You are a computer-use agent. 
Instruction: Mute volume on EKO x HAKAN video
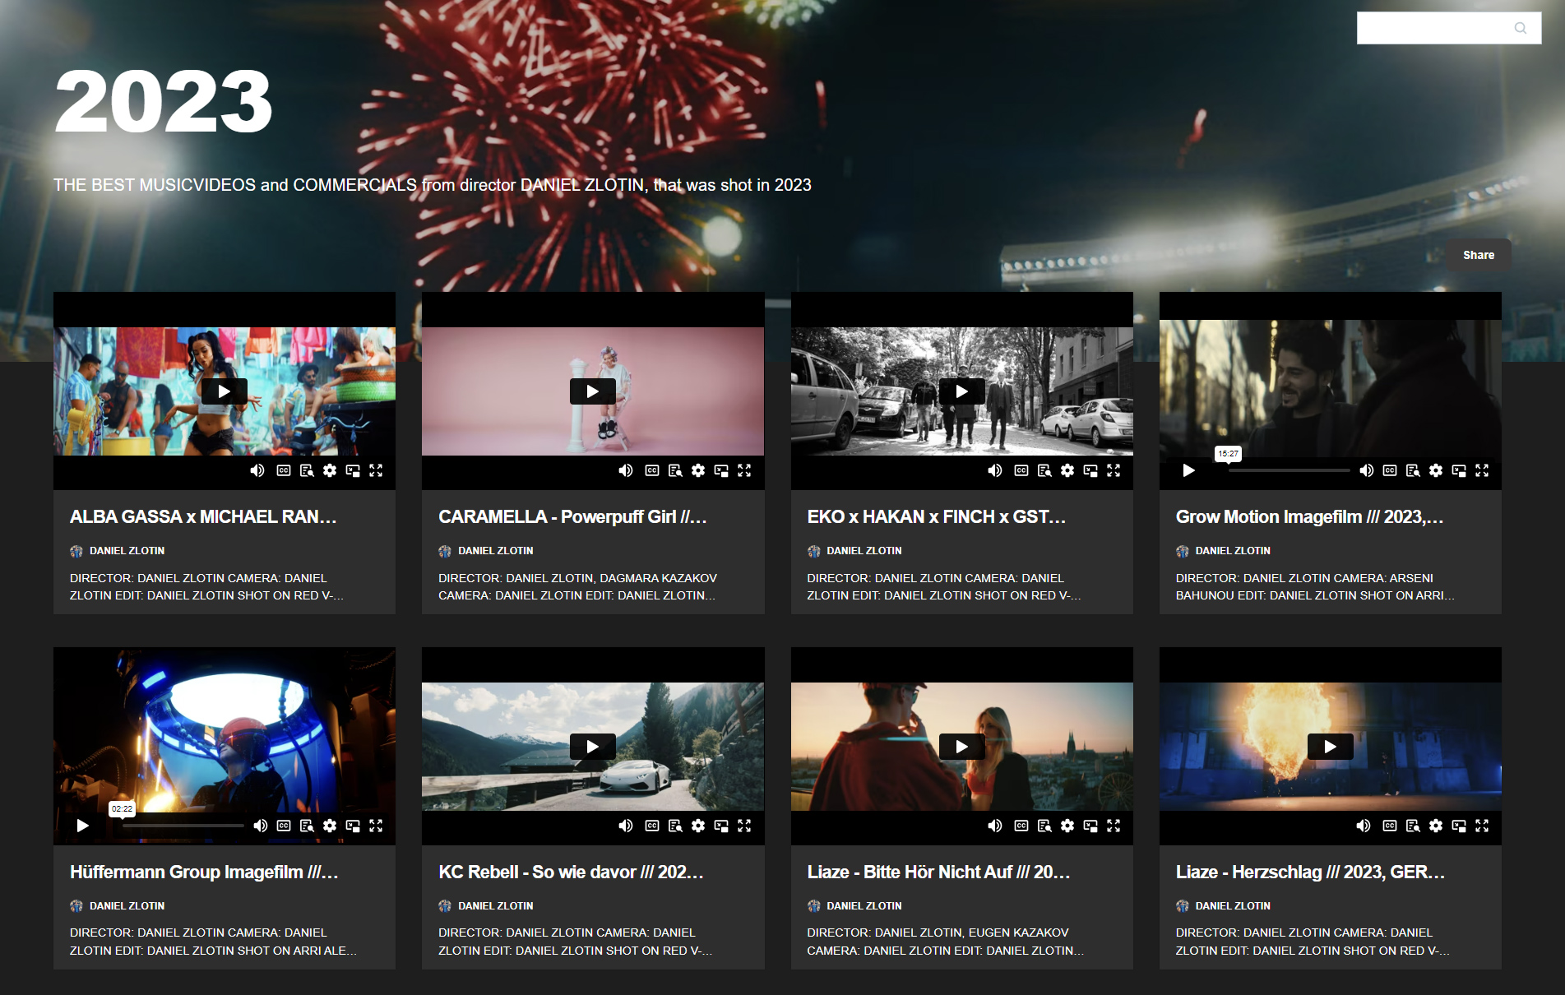995,470
